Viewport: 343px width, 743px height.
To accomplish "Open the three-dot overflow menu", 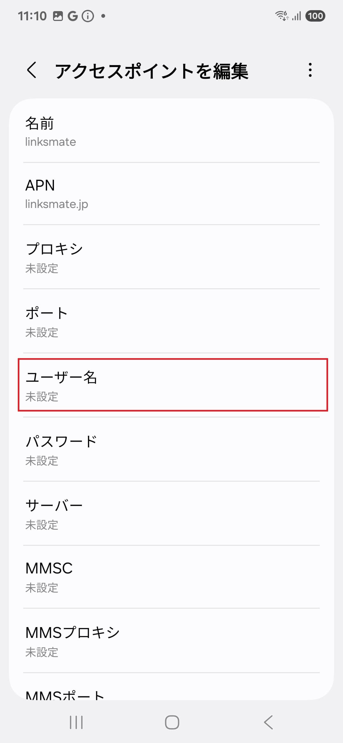I will (310, 70).
